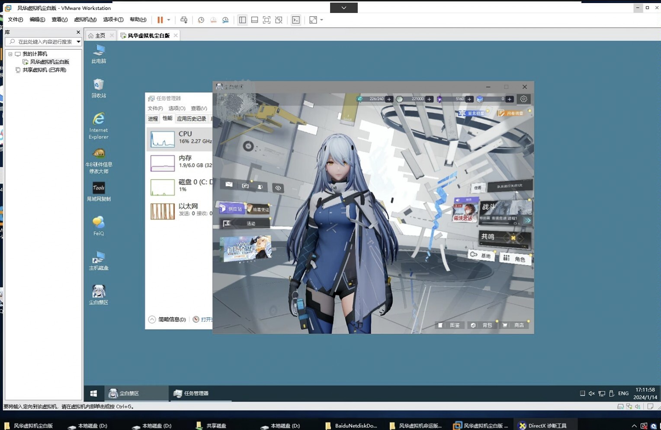The width and height of the screenshot is (661, 430).
Task: Open the 牛B硬件信息修改大师 desktop icon
Action: point(99,161)
